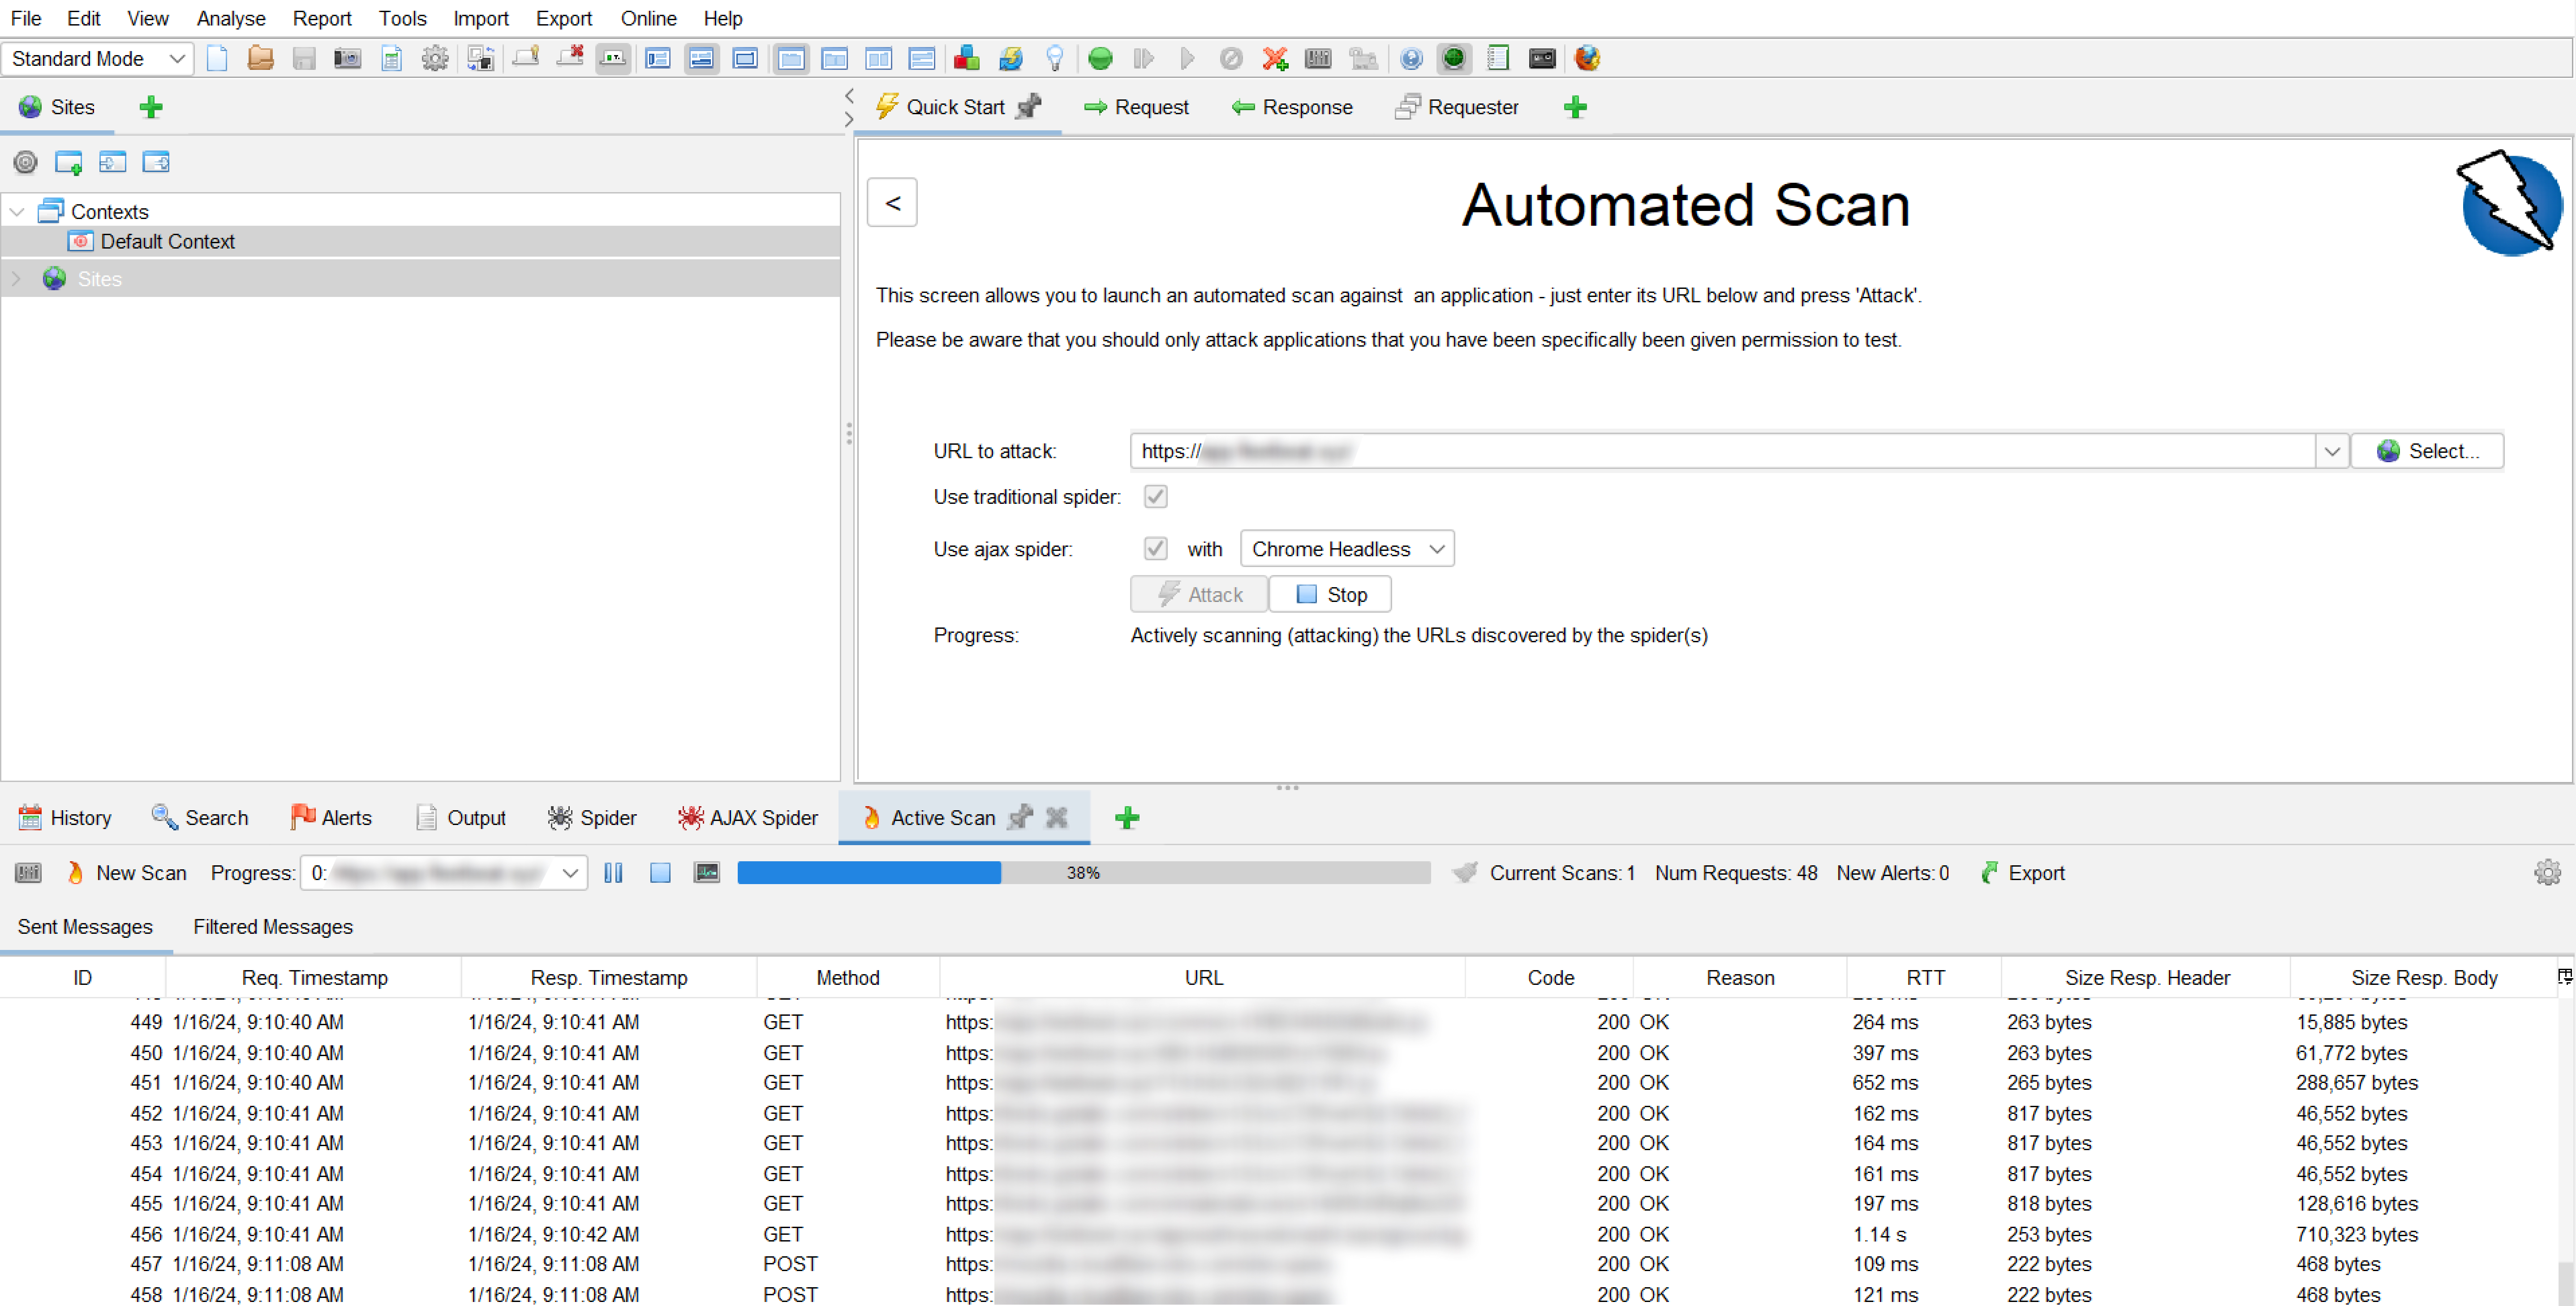Viewport: 2576px width, 1306px height.
Task: Switch to the AJAX Spider tab
Action: point(748,818)
